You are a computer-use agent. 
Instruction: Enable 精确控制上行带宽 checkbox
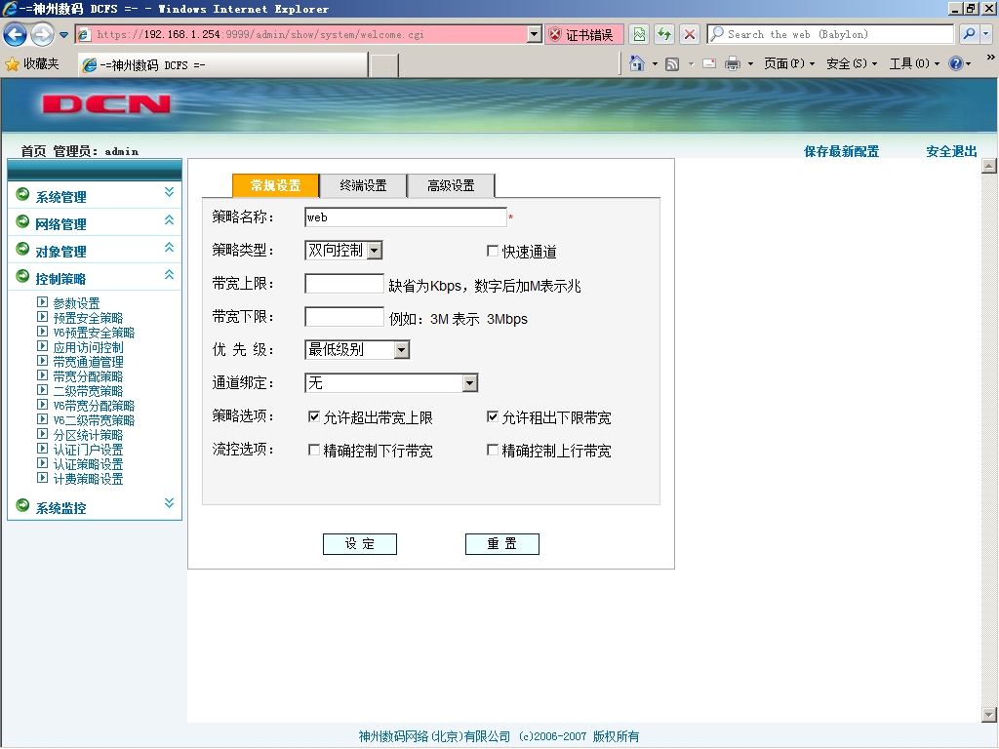(493, 450)
